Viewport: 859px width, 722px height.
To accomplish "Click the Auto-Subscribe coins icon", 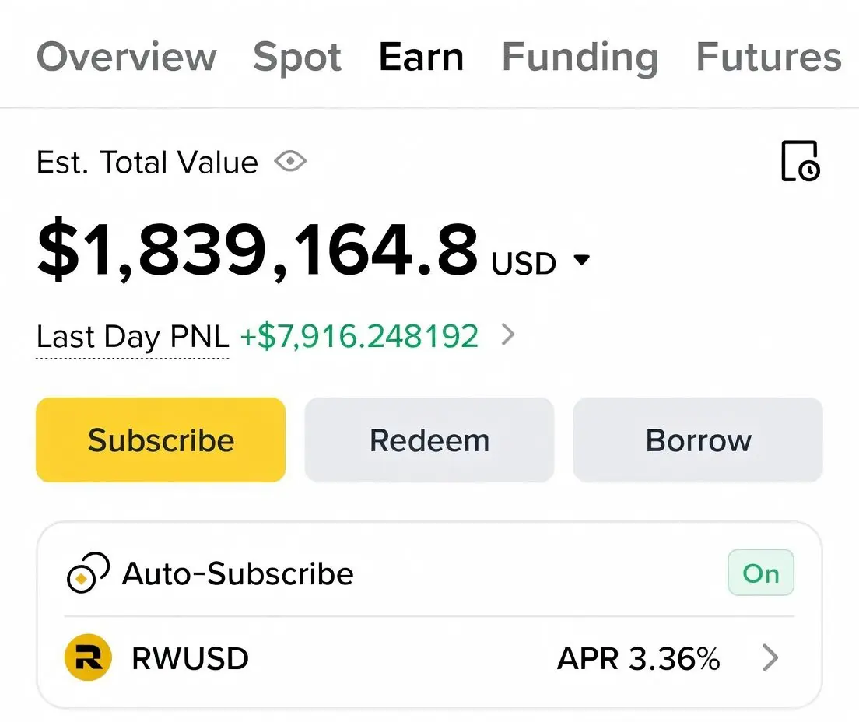I will click(x=88, y=574).
